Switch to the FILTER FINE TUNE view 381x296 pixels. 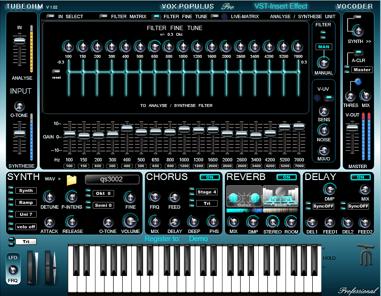coord(156,16)
